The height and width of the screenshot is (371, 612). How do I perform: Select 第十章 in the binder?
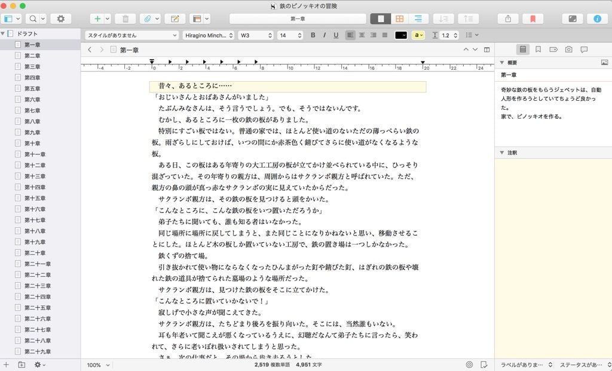(40, 143)
